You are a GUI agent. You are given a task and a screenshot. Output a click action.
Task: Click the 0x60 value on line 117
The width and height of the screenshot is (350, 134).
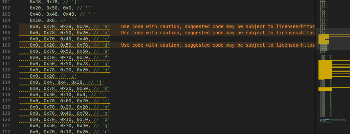(x=66, y=101)
